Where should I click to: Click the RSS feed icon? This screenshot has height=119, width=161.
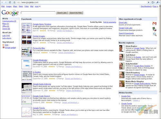tap(3, 45)
